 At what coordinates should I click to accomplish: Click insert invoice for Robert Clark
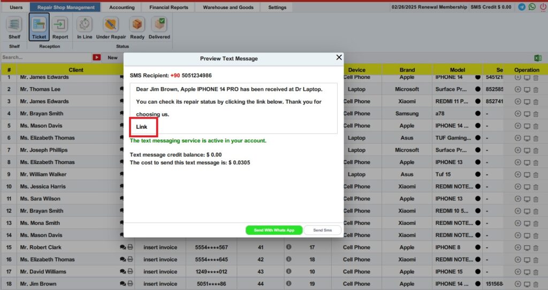[x=160, y=247]
